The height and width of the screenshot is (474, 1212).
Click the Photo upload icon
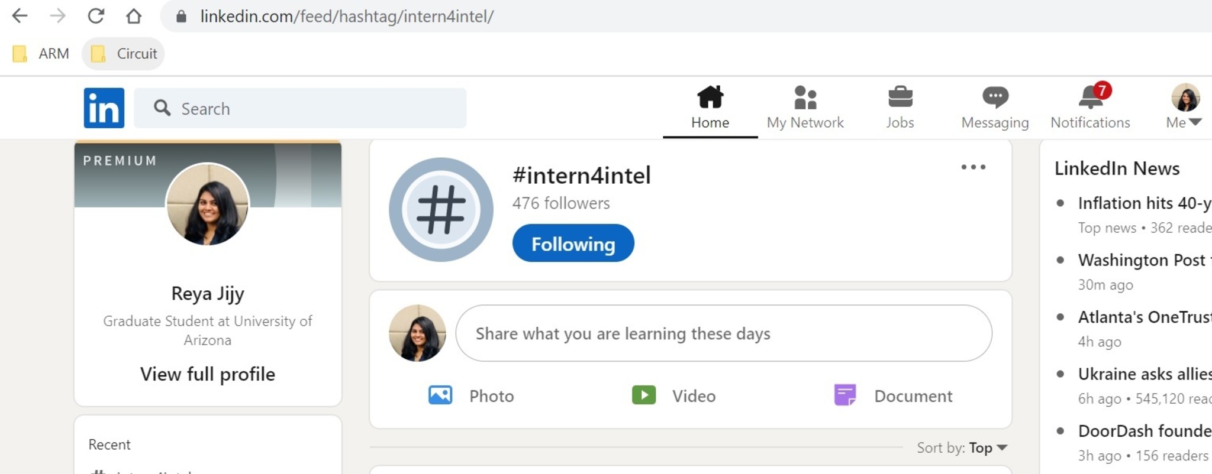point(440,395)
